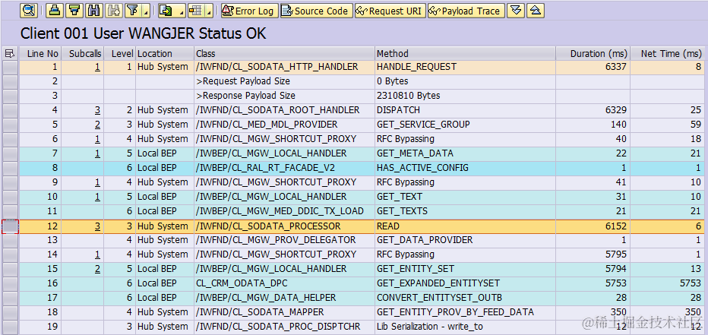Click the /IWBEP/CL_MGW_MED_DDIC_TX_LOAD class cell

[284, 211]
